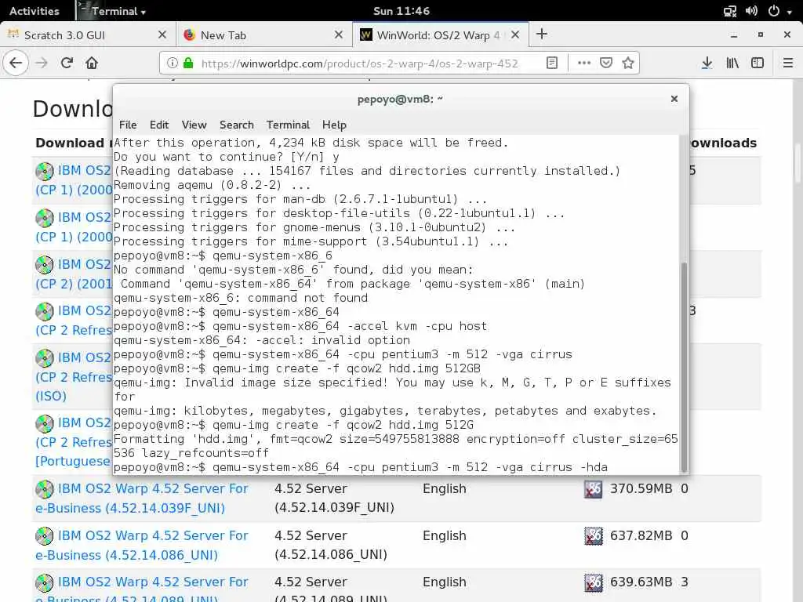Image resolution: width=803 pixels, height=602 pixels.
Task: Open the terminal View menu
Action: 194,125
